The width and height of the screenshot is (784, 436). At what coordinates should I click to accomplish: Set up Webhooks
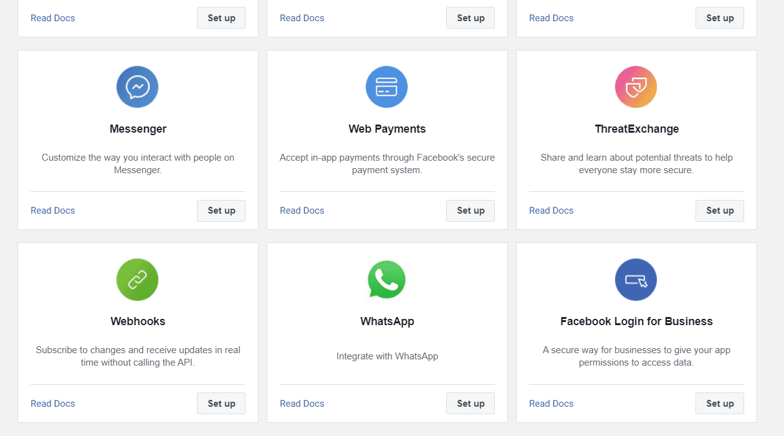(221, 403)
